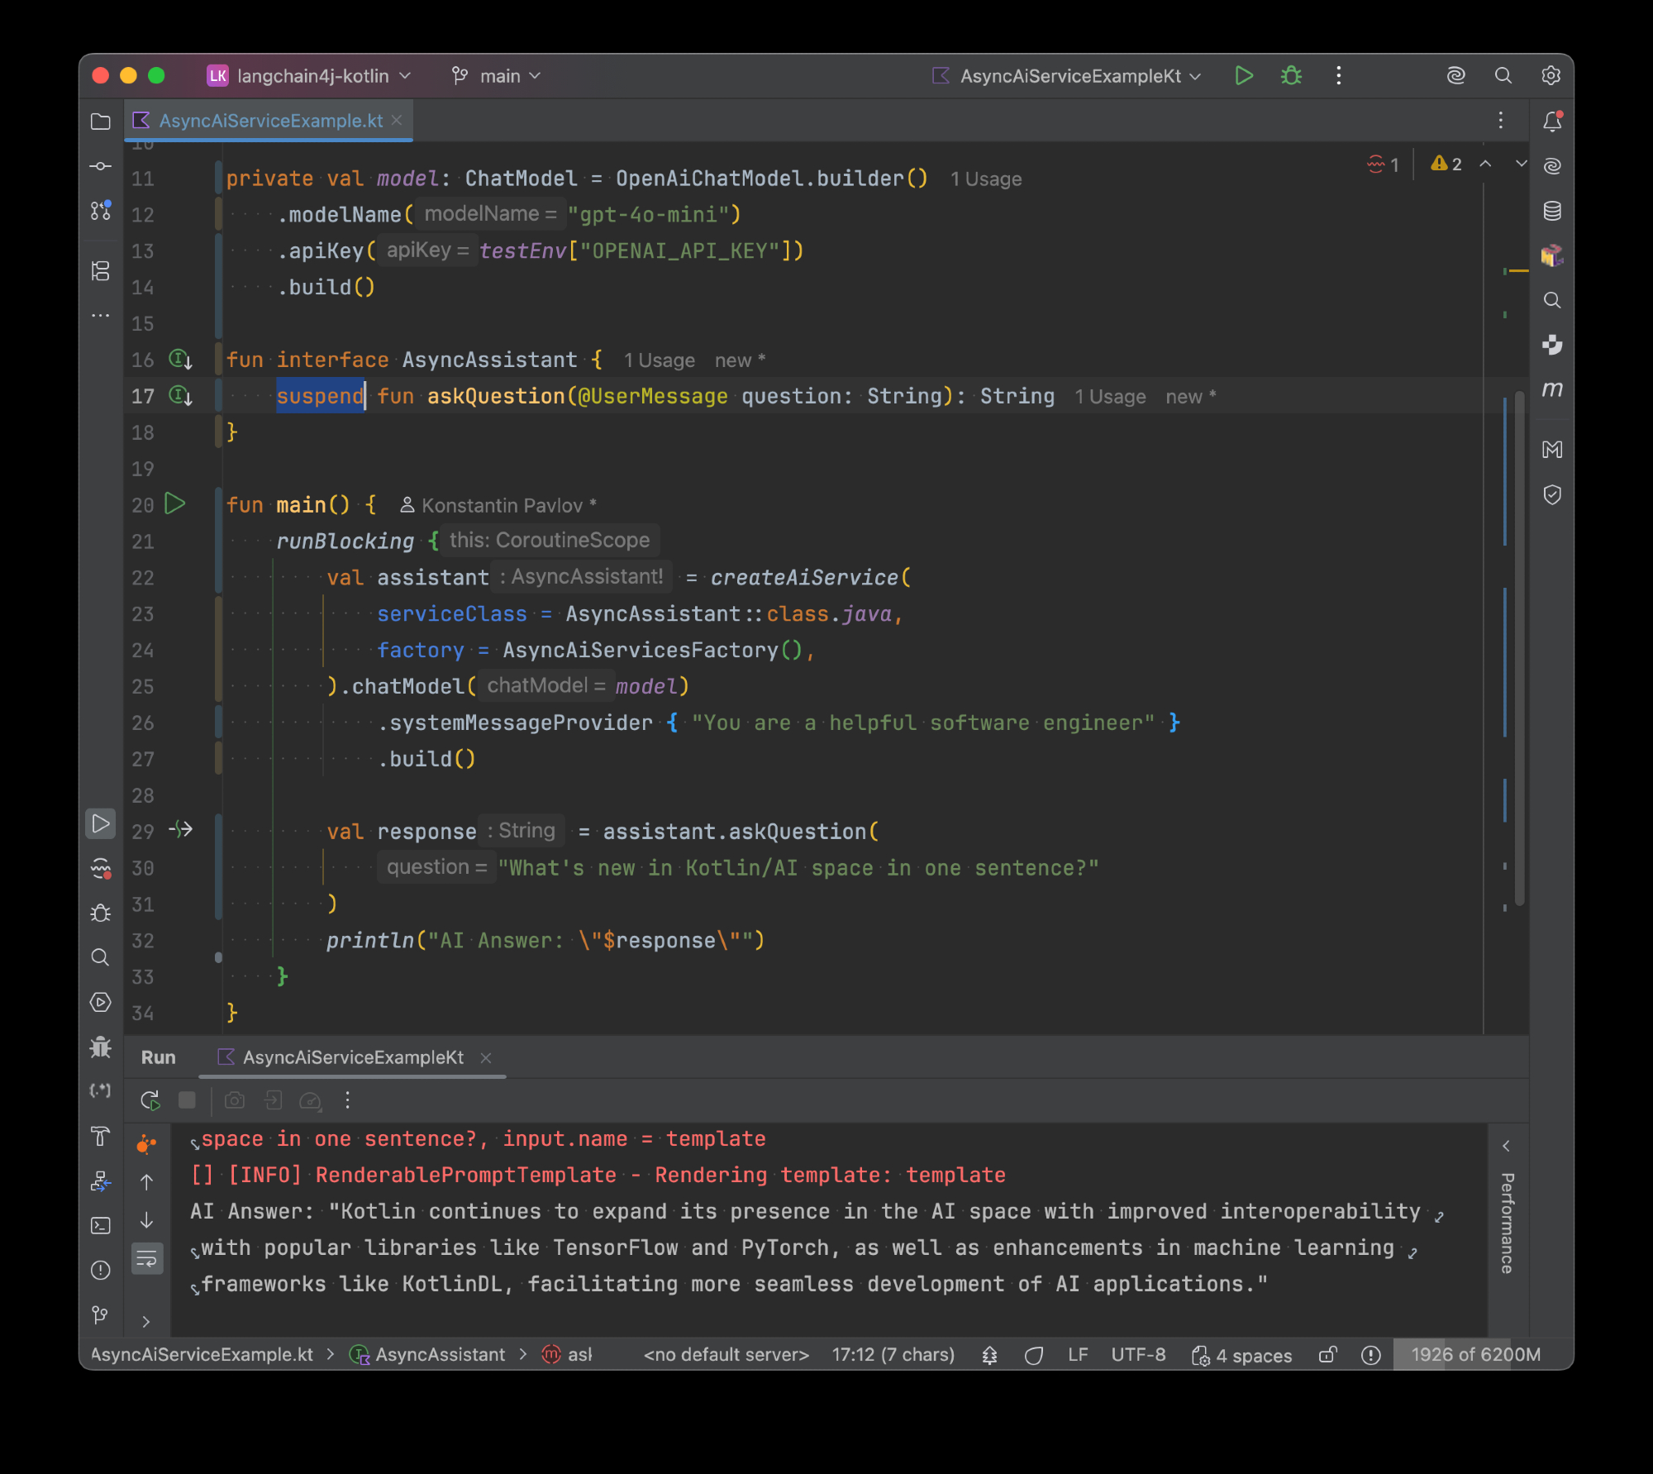Click the run gutter icon next to main()

click(175, 503)
